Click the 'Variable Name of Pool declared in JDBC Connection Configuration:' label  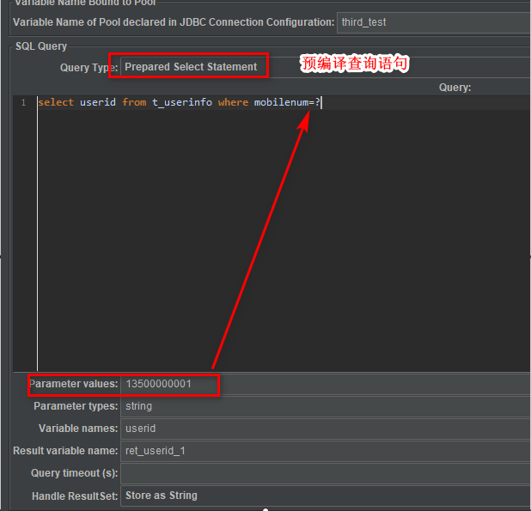(174, 22)
